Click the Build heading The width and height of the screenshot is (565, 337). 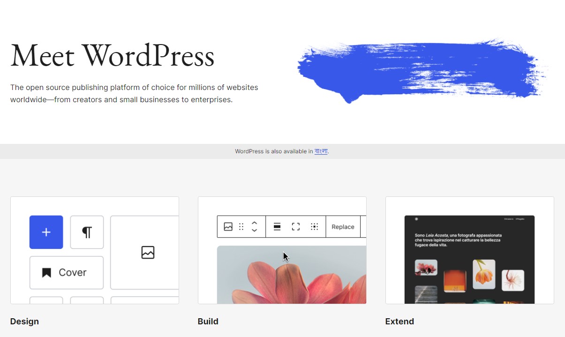(208, 322)
